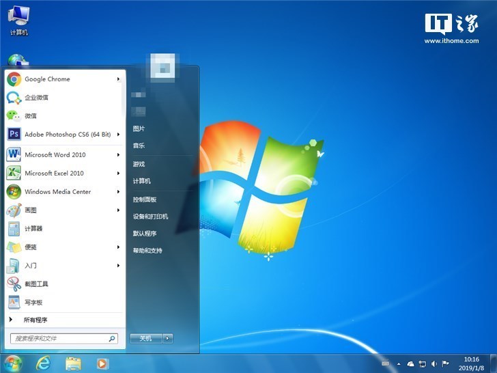
Task: Click the Microsoft Word 2010 icon
Action: point(14,154)
